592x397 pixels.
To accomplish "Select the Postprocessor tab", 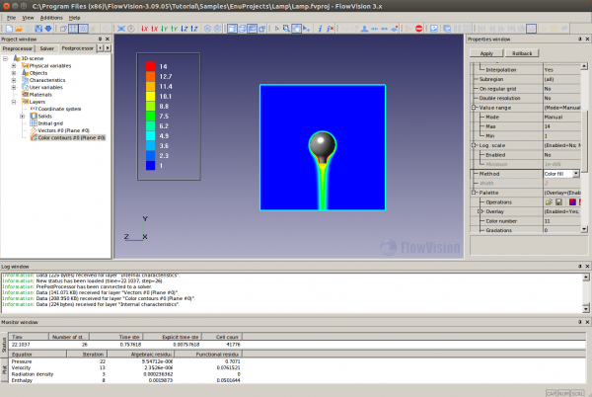I will pos(77,48).
